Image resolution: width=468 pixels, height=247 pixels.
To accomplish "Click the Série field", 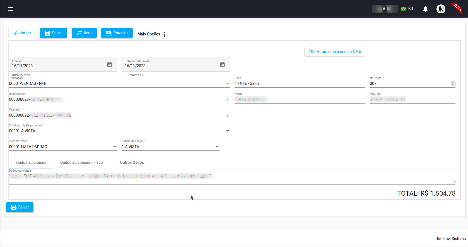I will (300, 83).
